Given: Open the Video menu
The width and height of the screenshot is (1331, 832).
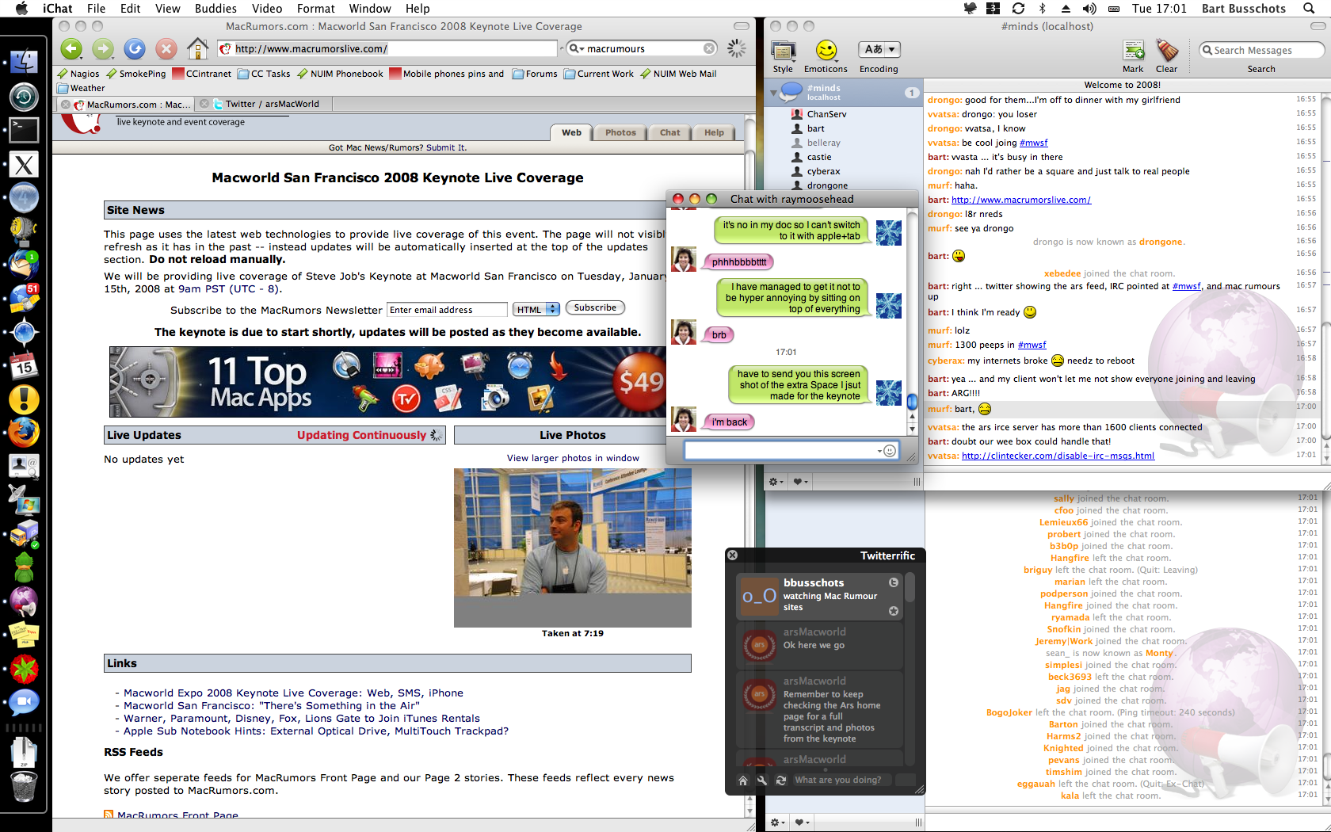Looking at the screenshot, I should (x=267, y=9).
